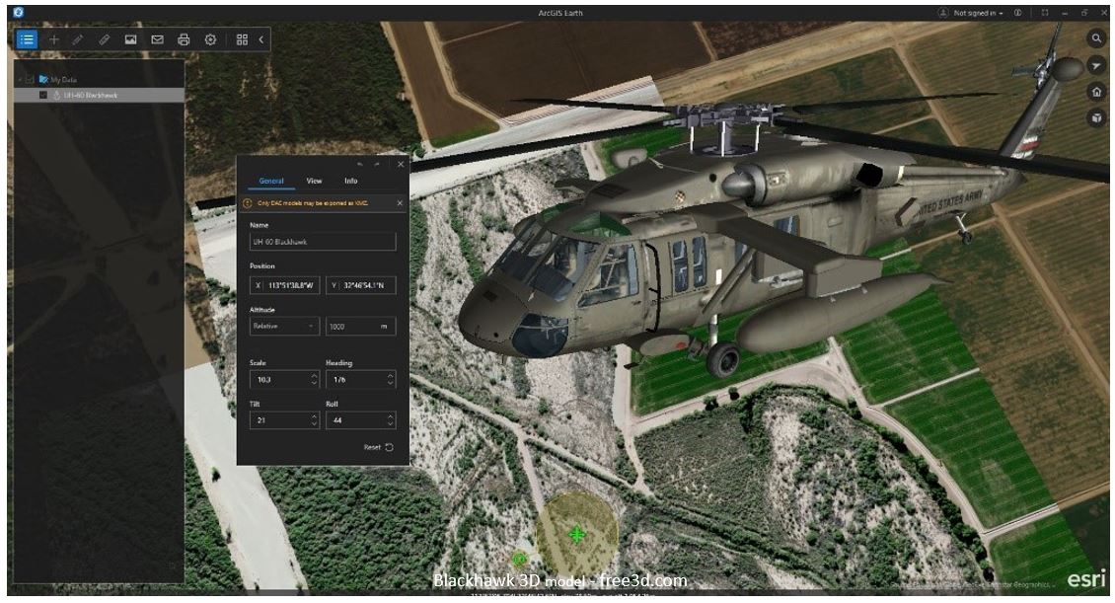
Task: Select the My Data folder row
Action: click(x=100, y=80)
